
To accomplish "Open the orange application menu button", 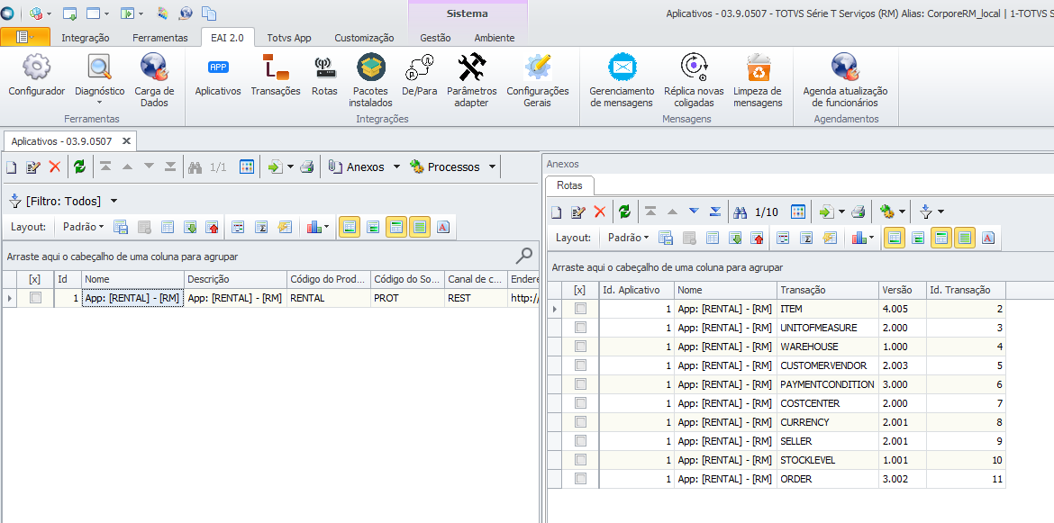I will pyautogui.click(x=25, y=37).
